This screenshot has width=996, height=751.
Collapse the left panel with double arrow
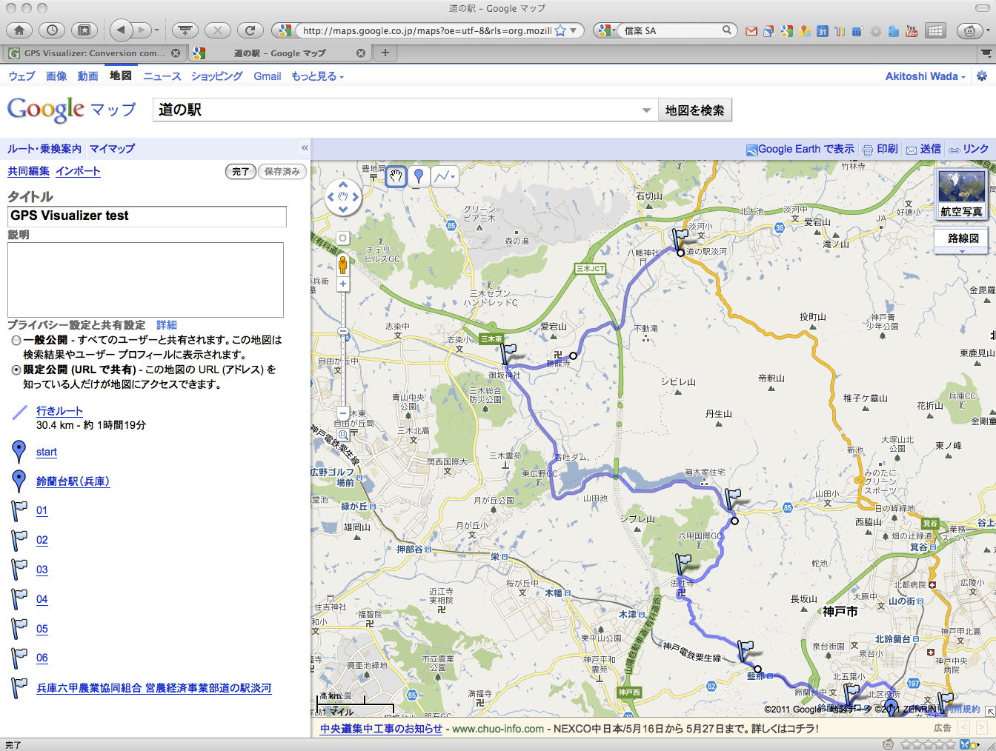point(304,148)
